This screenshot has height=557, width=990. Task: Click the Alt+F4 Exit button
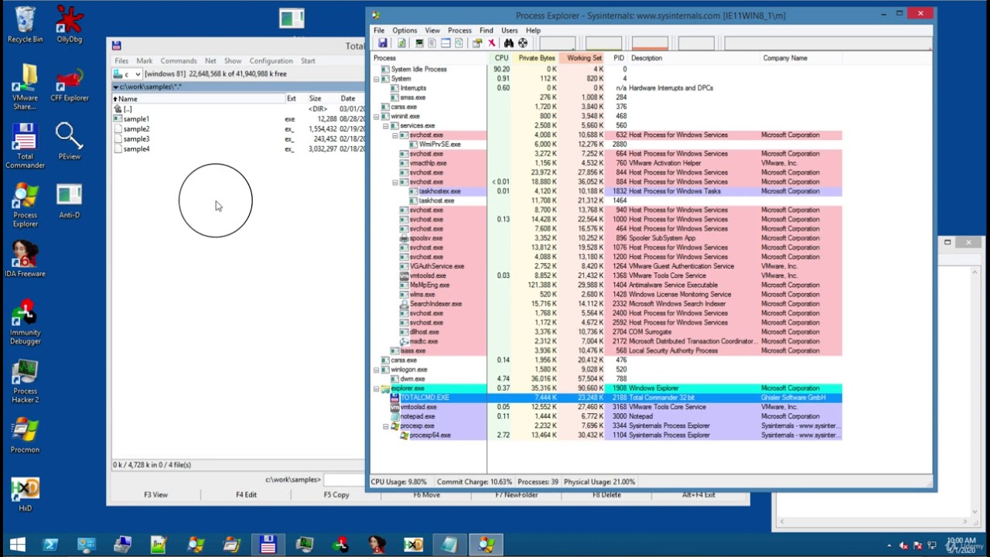click(698, 495)
